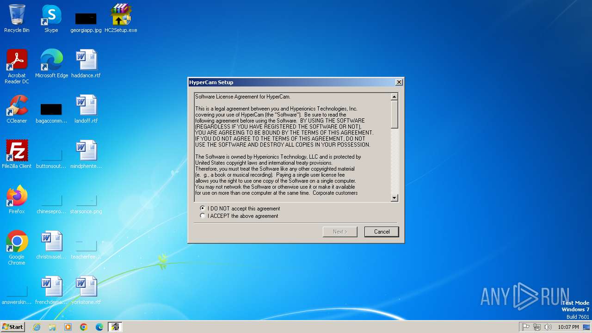Open CCleaner desktop shortcut
Image resolution: width=592 pixels, height=333 pixels.
click(x=17, y=109)
